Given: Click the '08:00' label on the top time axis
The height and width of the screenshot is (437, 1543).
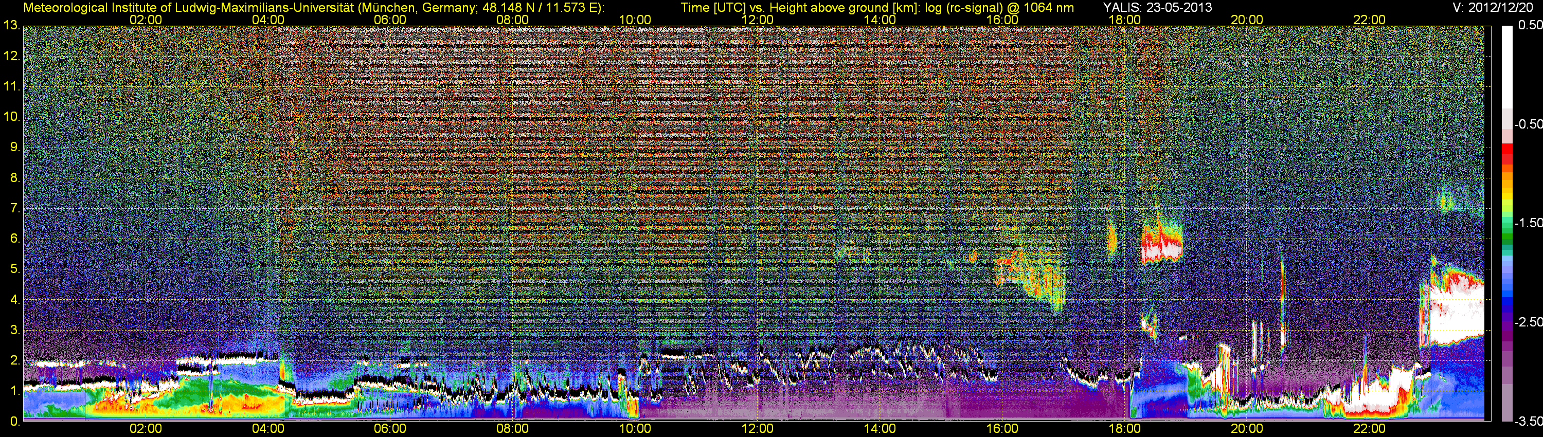Looking at the screenshot, I should click(x=513, y=20).
